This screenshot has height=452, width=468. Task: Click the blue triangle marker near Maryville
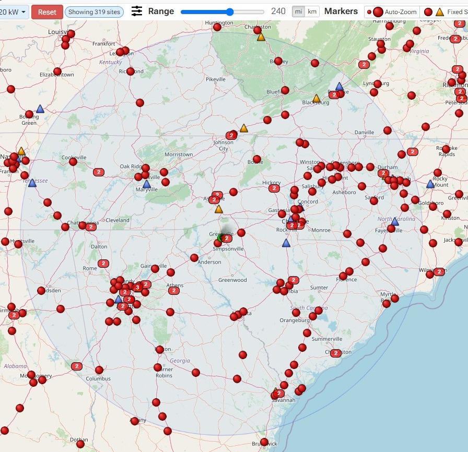pos(146,184)
